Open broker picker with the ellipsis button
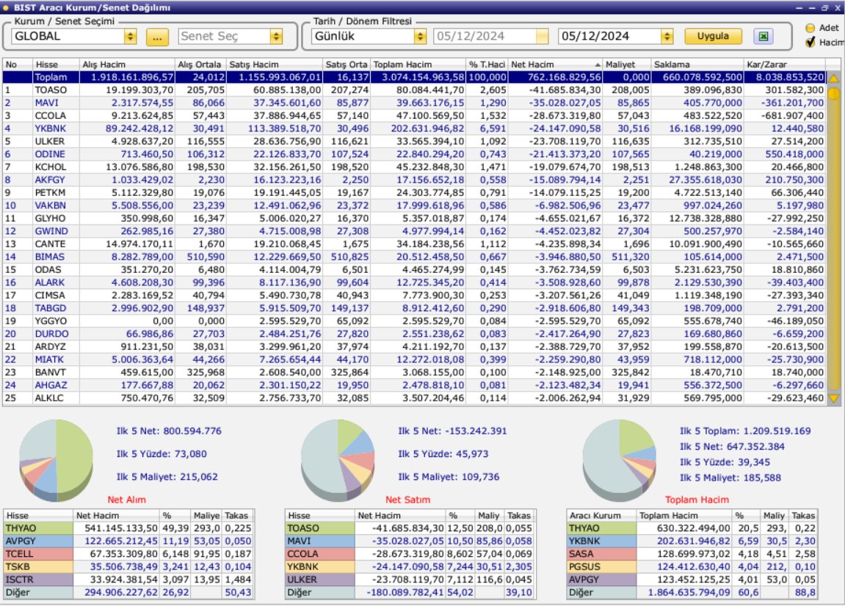Viewport: 845px width, 606px height. pos(157,37)
